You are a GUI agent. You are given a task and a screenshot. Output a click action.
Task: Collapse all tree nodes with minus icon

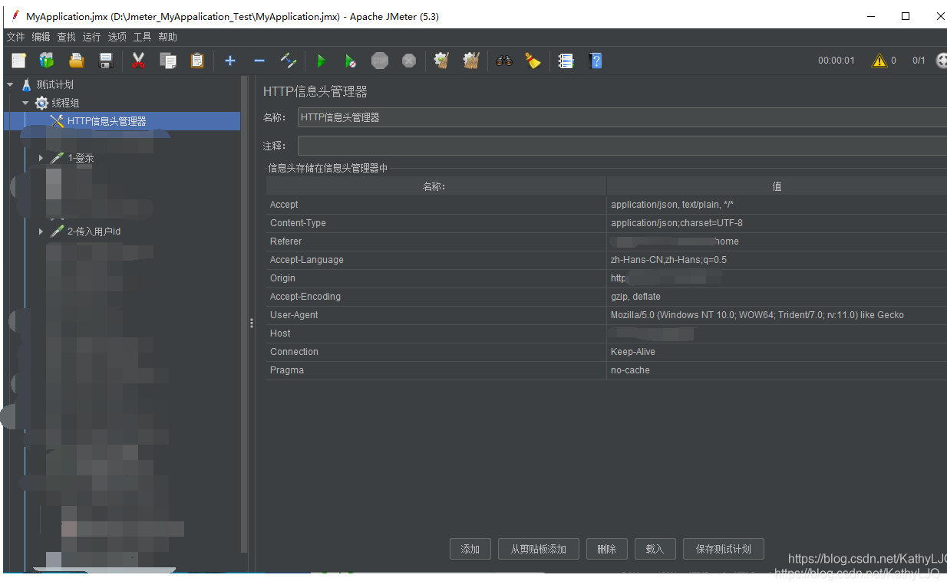259,61
